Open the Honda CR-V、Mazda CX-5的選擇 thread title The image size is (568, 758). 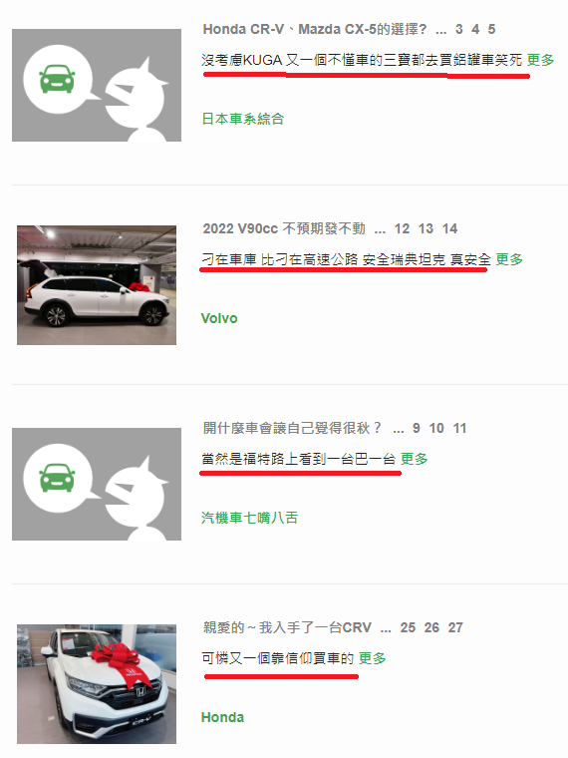[x=315, y=30]
